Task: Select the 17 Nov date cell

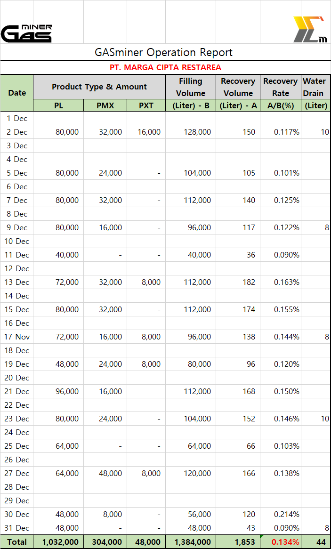Action: pyautogui.click(x=17, y=337)
